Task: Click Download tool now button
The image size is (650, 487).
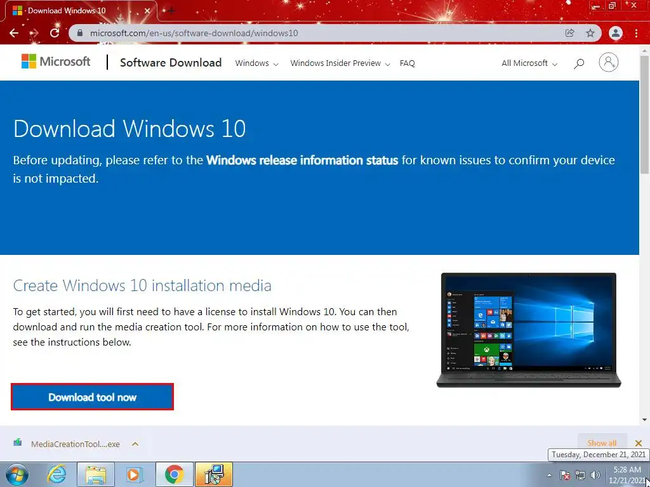Action: click(x=92, y=397)
